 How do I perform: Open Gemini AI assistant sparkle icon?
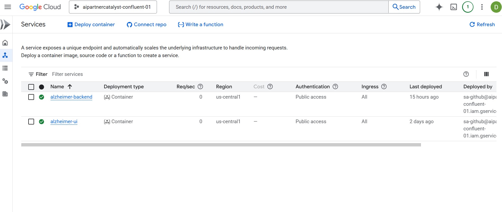(439, 7)
